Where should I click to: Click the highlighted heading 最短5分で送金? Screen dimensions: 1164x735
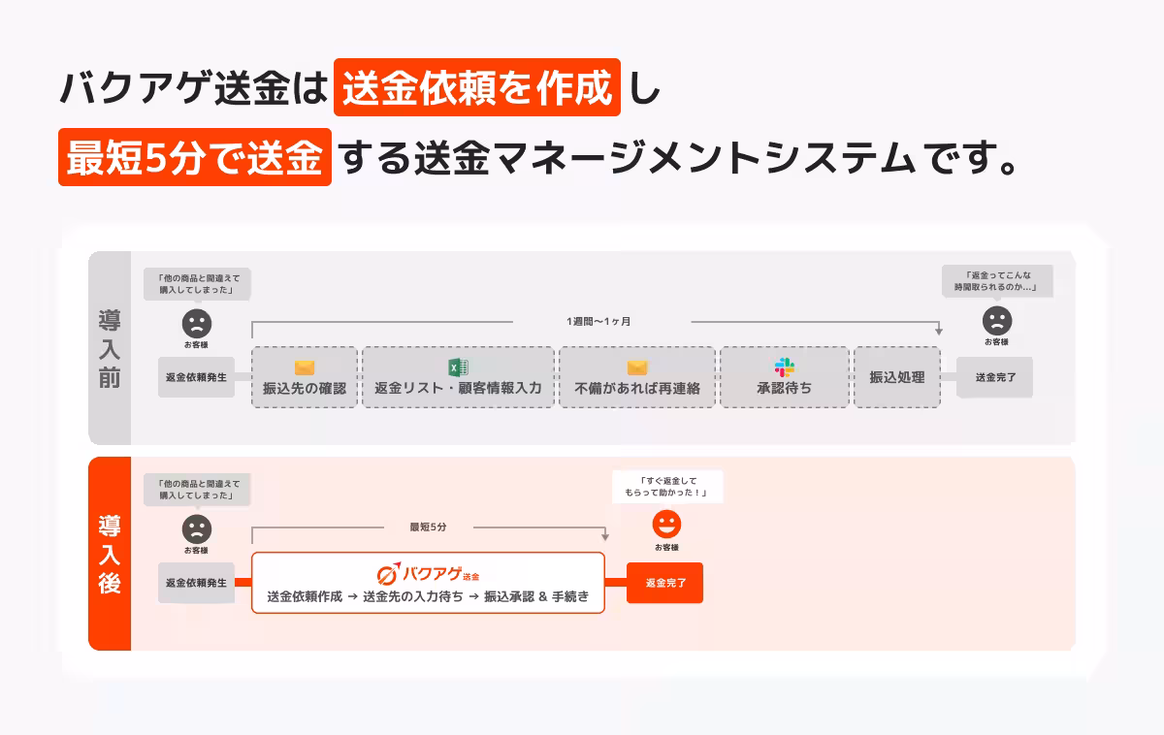pyautogui.click(x=195, y=156)
